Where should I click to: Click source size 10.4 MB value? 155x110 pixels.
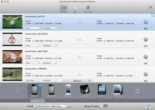tap(59, 76)
